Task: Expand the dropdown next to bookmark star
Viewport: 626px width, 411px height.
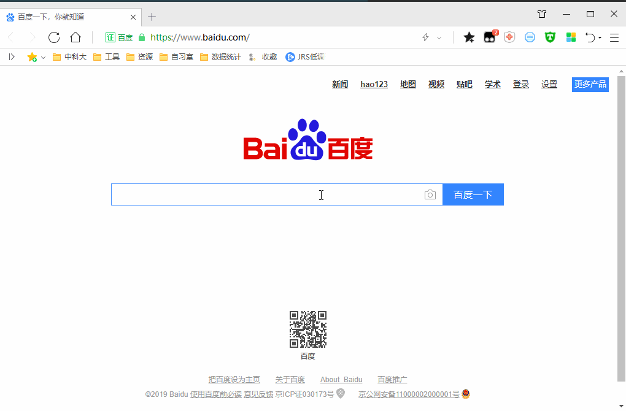Action: [43, 58]
